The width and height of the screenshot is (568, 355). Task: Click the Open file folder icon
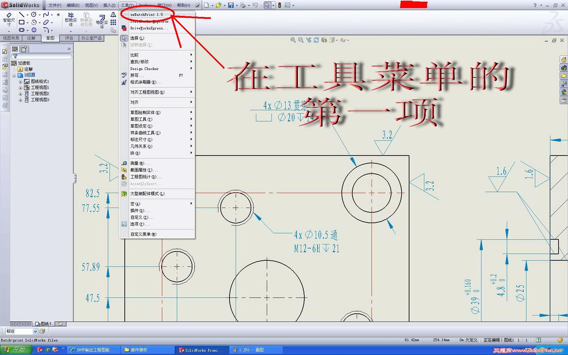218,5
